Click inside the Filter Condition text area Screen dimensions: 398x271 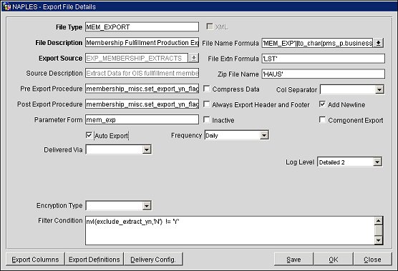pos(230,231)
